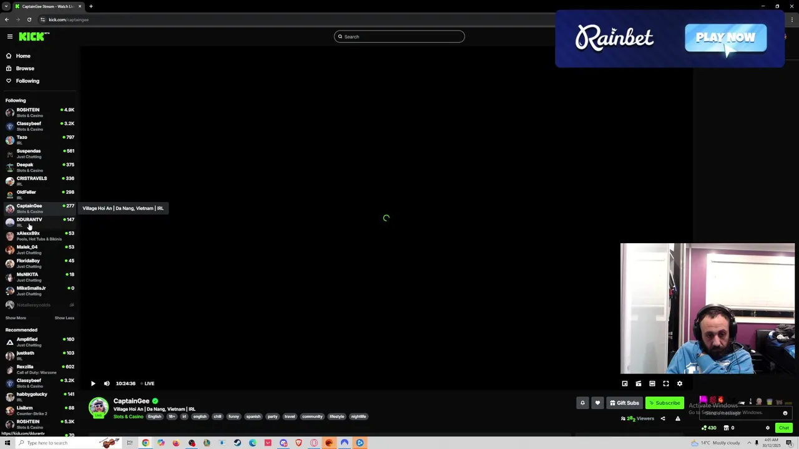
Task: Mute the stream volume speaker icon
Action: tap(107, 384)
